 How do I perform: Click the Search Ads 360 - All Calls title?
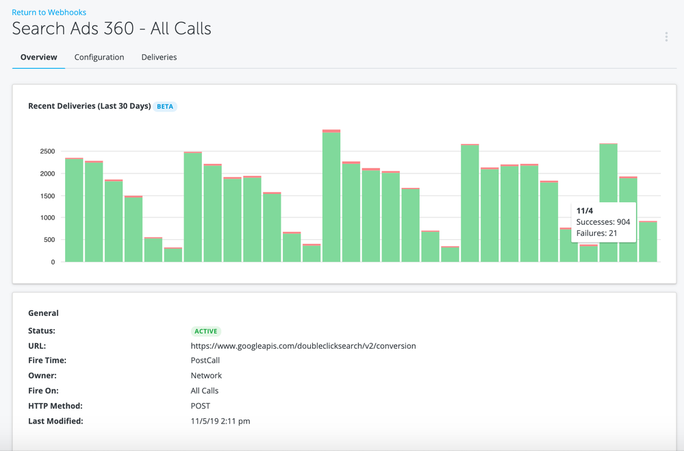112,29
